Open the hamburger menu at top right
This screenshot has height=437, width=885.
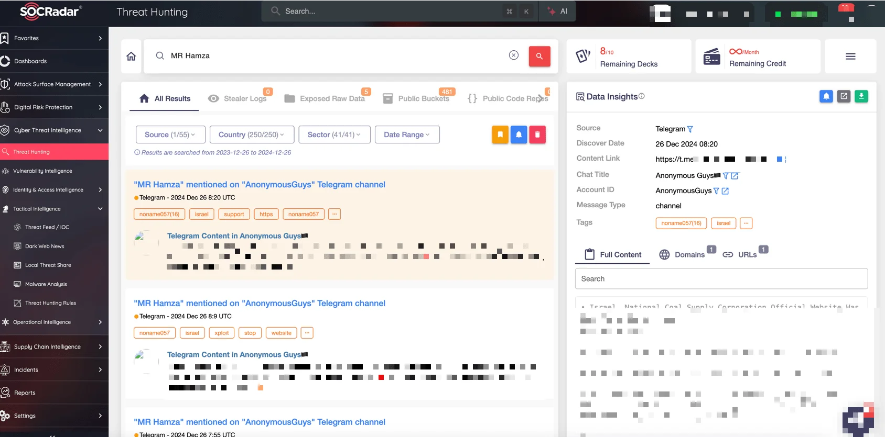pyautogui.click(x=850, y=57)
